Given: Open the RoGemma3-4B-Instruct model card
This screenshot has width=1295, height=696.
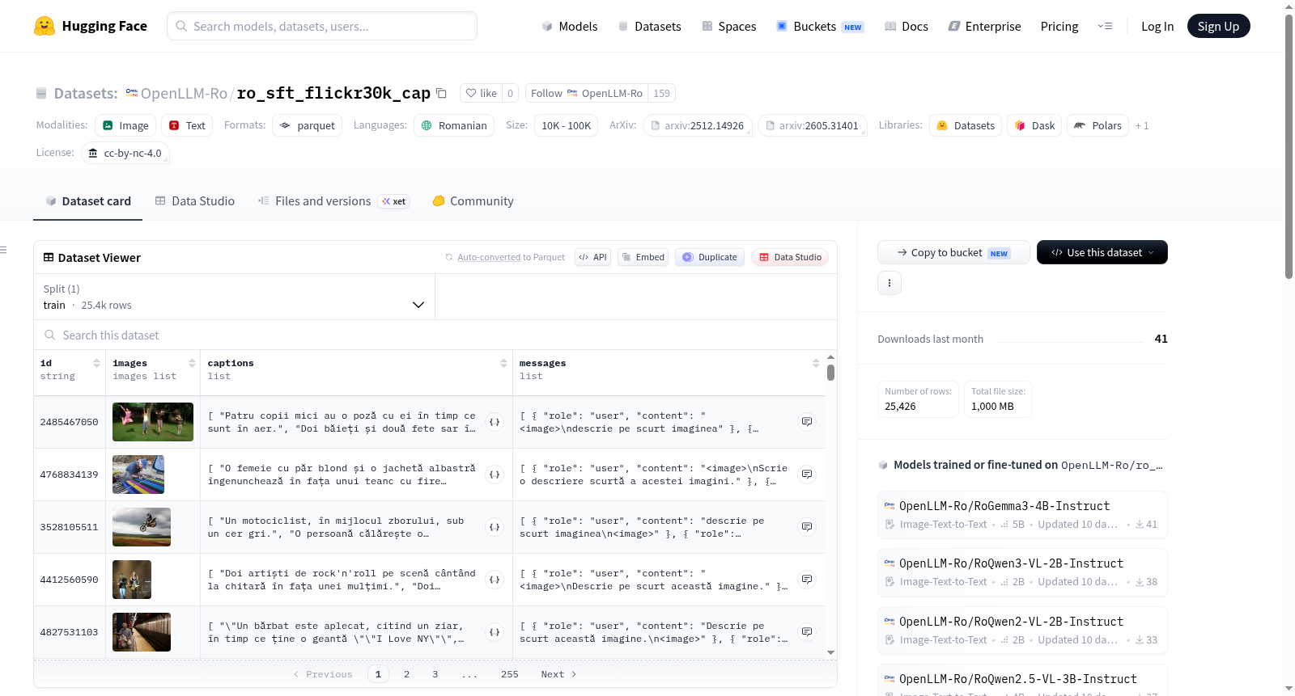Looking at the screenshot, I should click(1022, 514).
